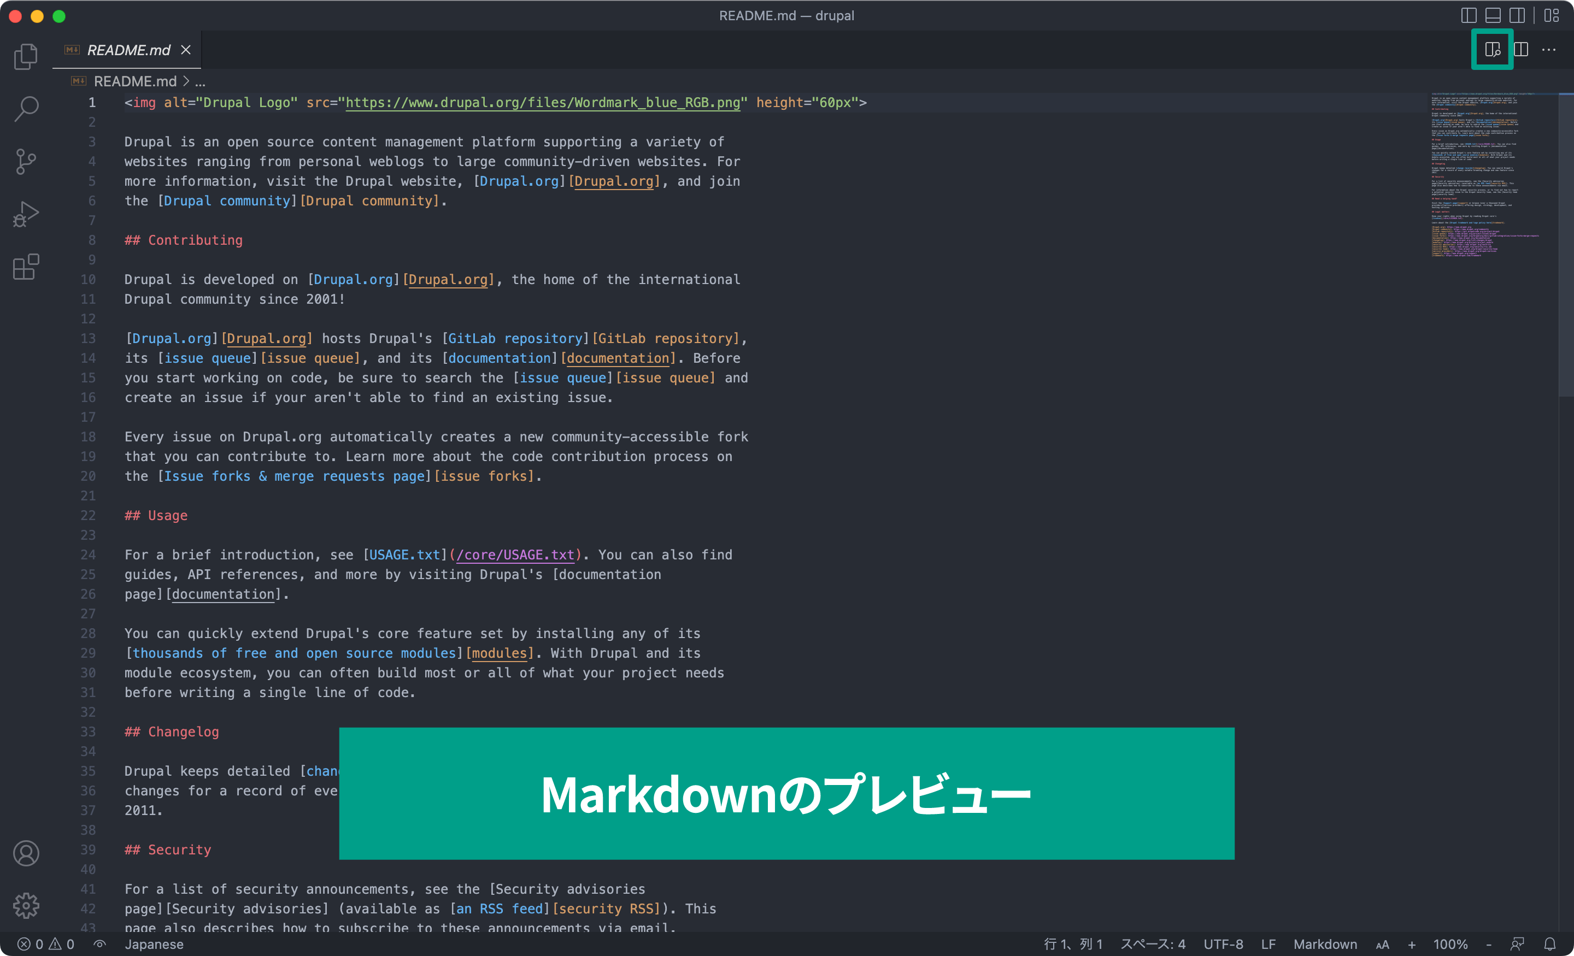This screenshot has height=956, width=1574.
Task: Open the Source Control view
Action: point(26,161)
